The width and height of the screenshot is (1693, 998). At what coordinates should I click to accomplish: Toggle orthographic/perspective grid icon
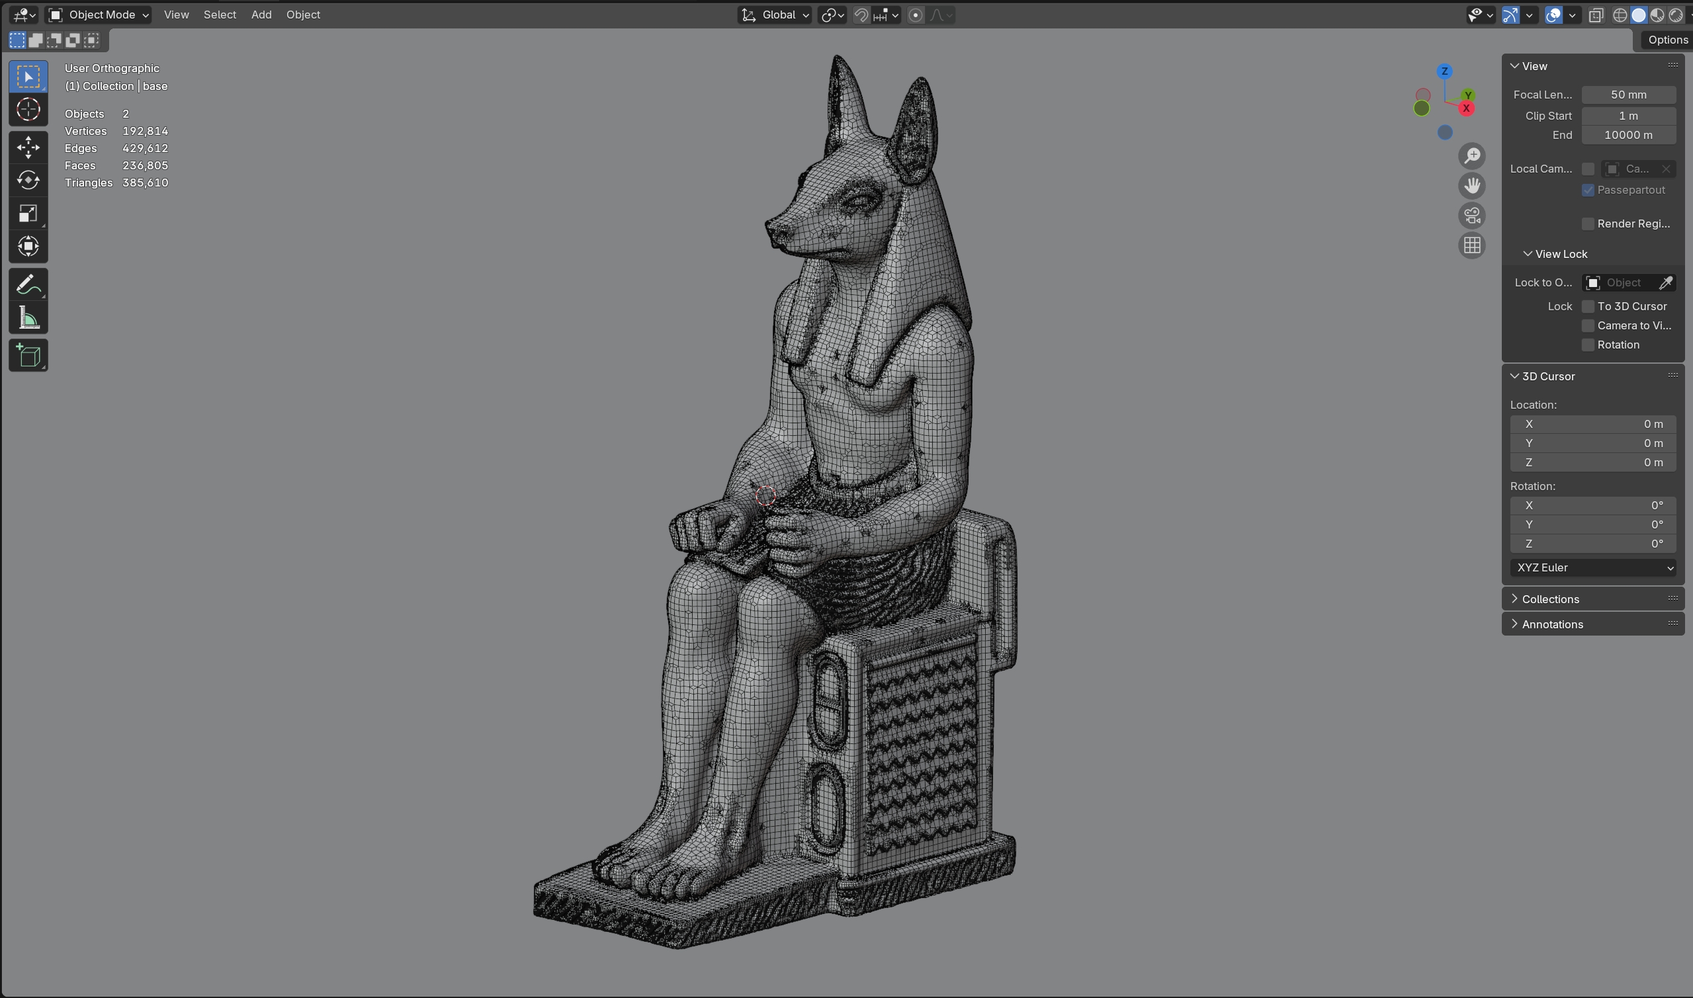point(1472,245)
